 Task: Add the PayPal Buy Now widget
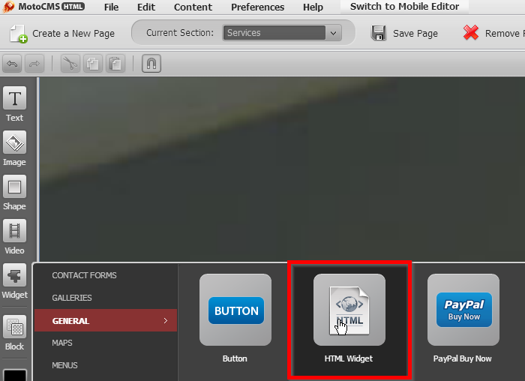point(463,310)
